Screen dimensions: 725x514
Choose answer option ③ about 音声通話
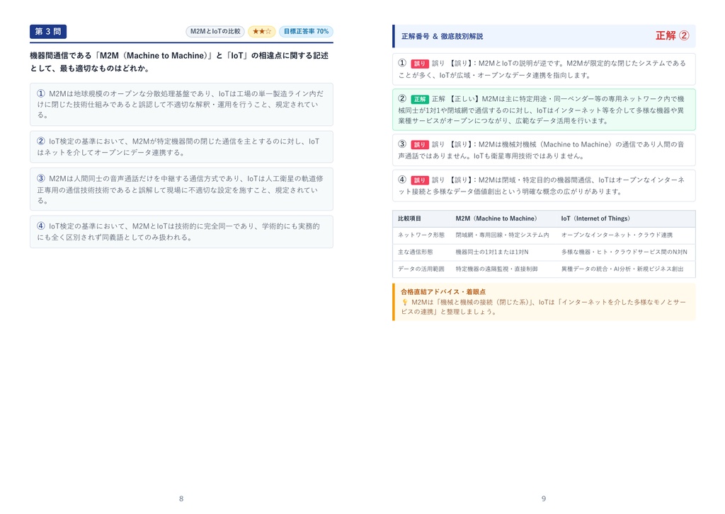pos(181,189)
